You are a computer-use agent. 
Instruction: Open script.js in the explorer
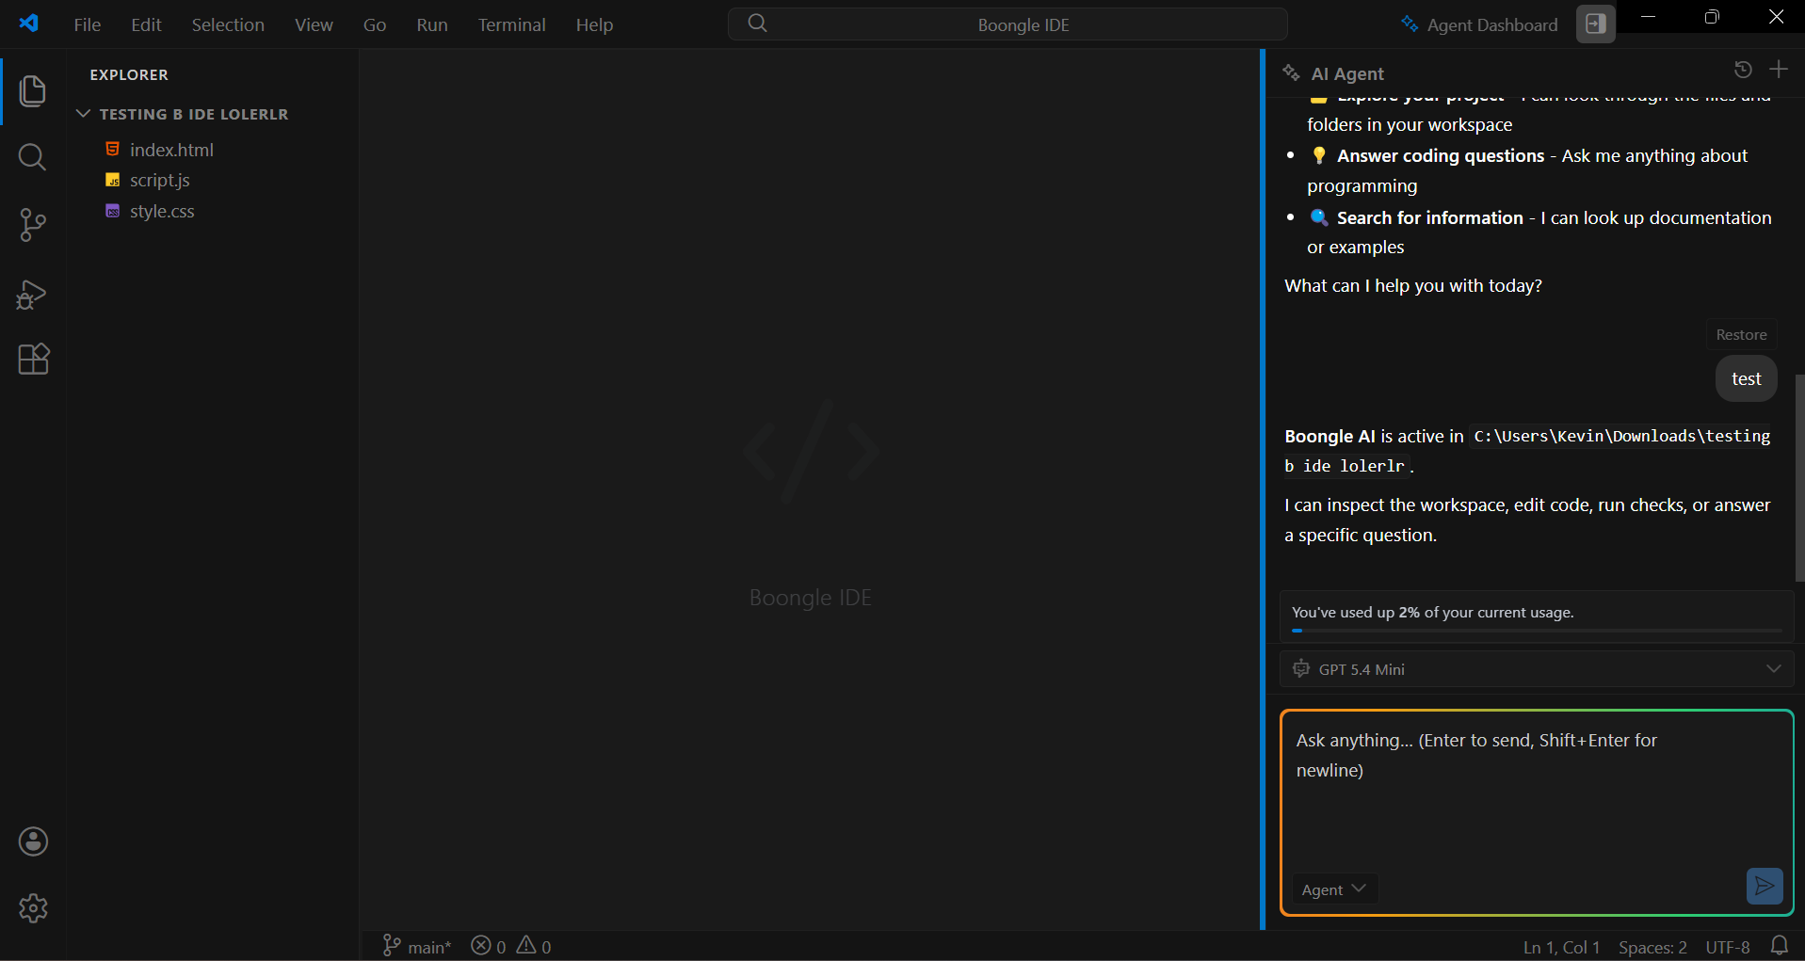pyautogui.click(x=160, y=180)
